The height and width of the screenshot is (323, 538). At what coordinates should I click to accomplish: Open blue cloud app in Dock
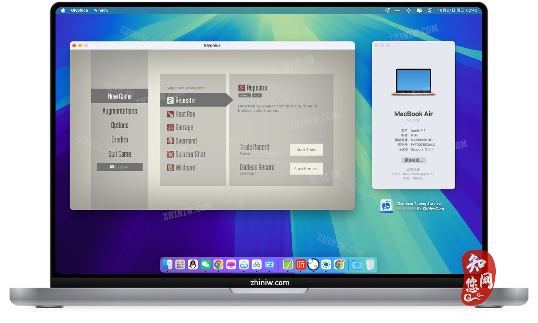[244, 265]
